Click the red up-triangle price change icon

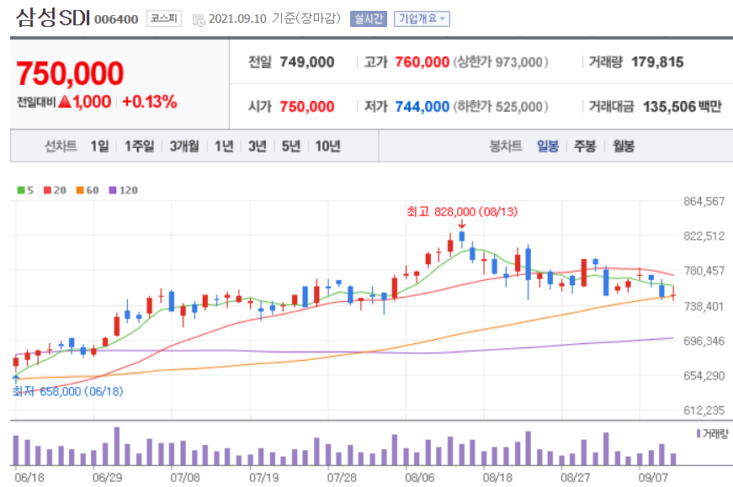coord(65,102)
